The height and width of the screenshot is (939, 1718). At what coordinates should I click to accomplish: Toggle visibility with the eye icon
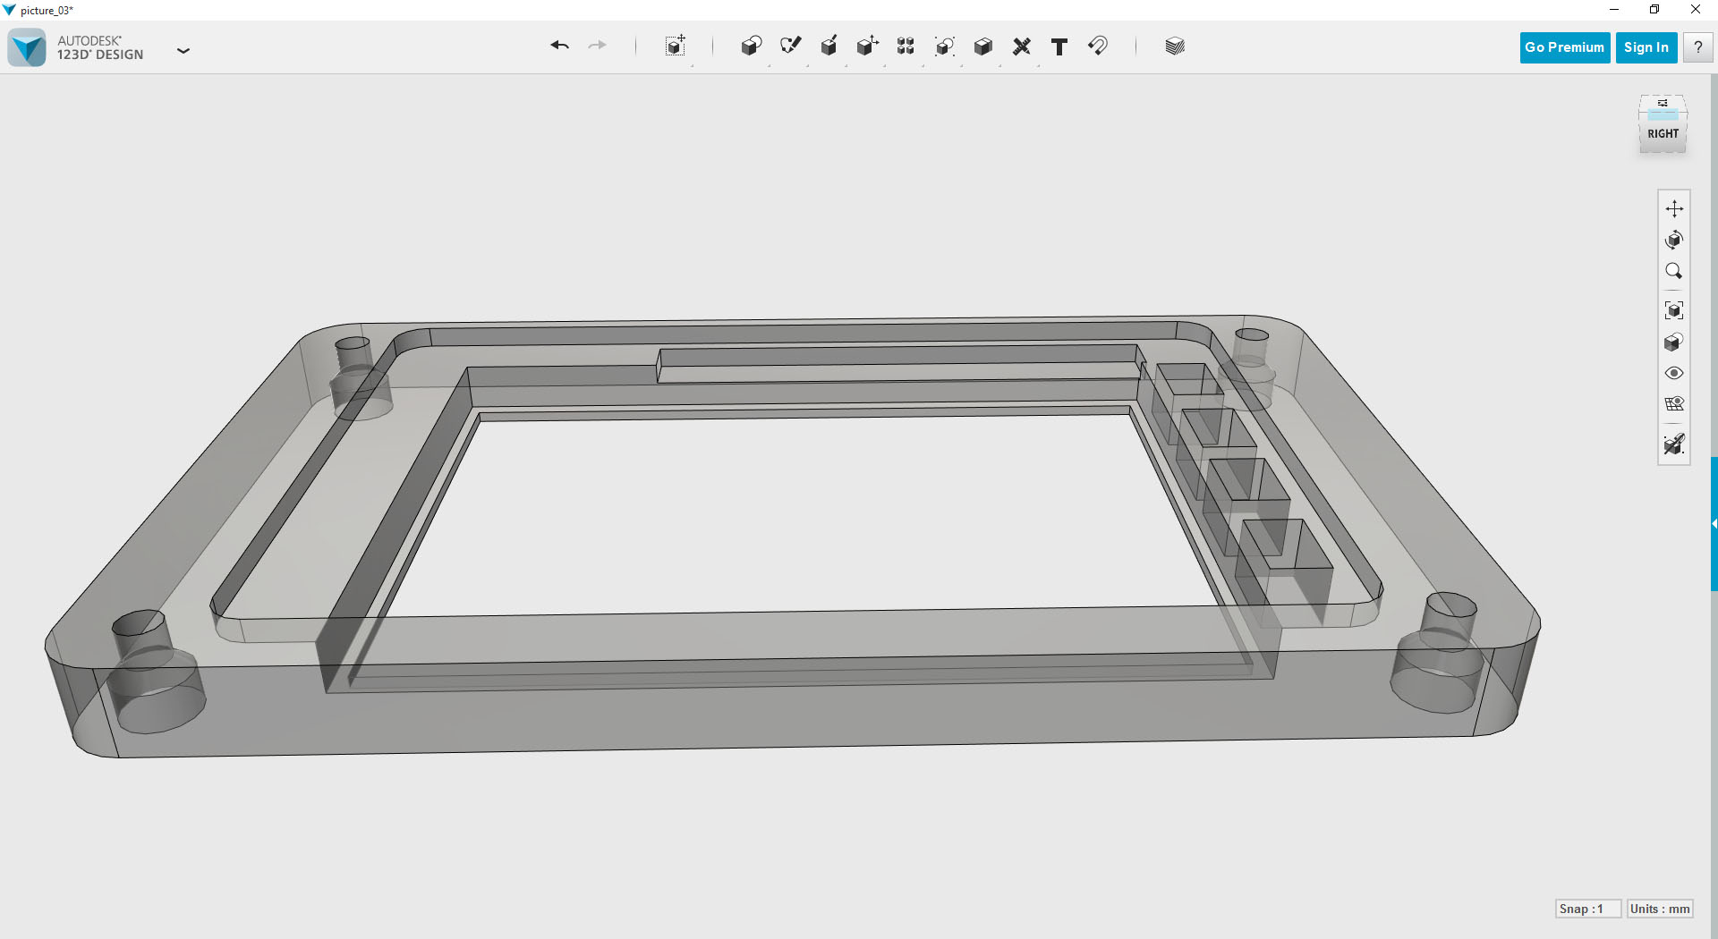coord(1674,373)
